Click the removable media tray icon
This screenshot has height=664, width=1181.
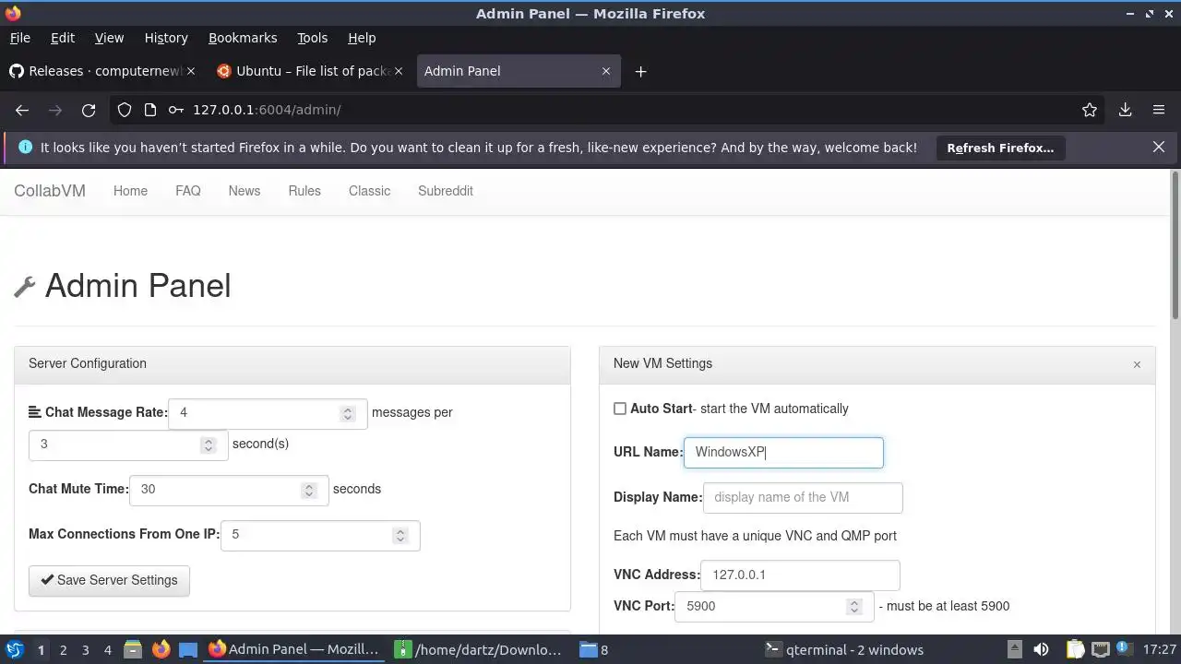[1014, 649]
